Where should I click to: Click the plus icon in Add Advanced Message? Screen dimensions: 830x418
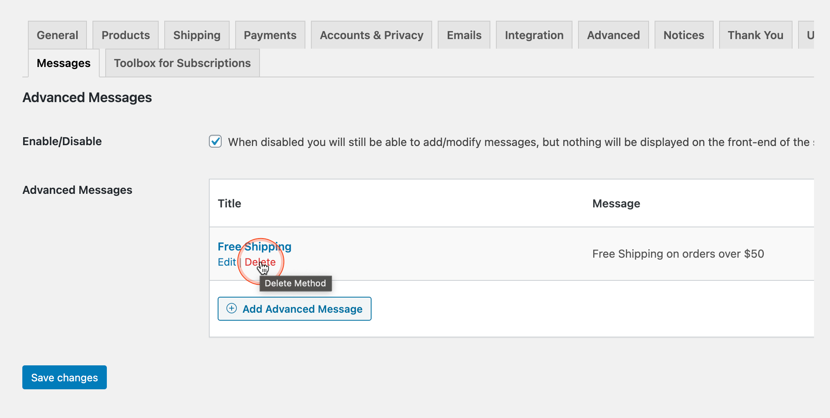[232, 308]
